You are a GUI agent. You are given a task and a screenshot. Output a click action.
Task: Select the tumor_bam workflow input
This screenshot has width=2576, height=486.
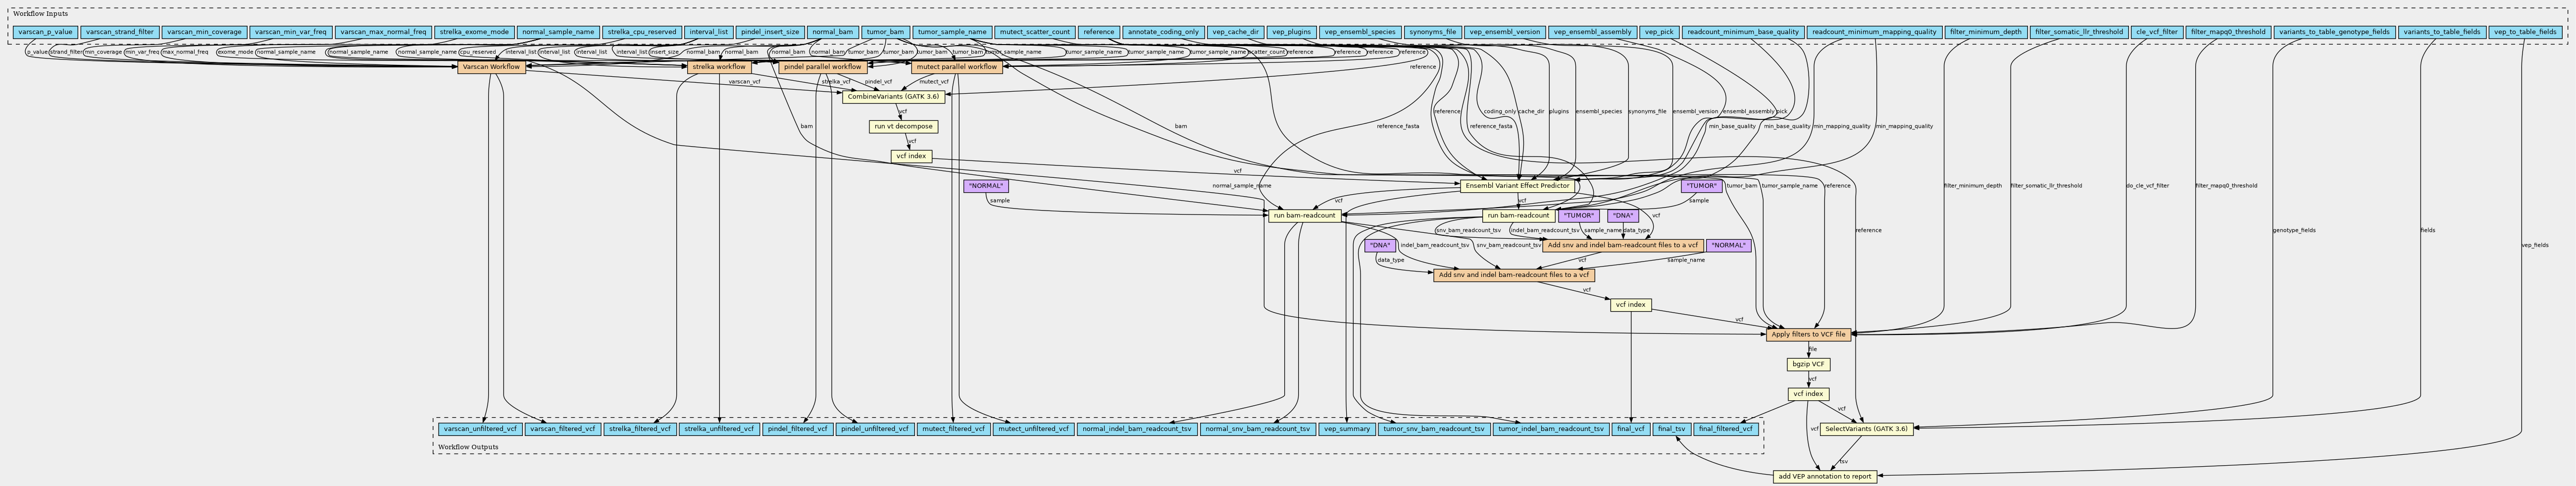point(885,32)
